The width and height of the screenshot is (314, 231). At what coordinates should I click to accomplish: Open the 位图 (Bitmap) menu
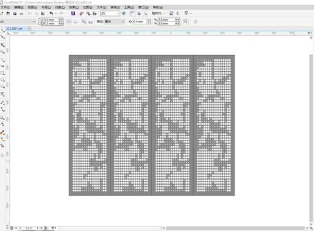point(87,7)
